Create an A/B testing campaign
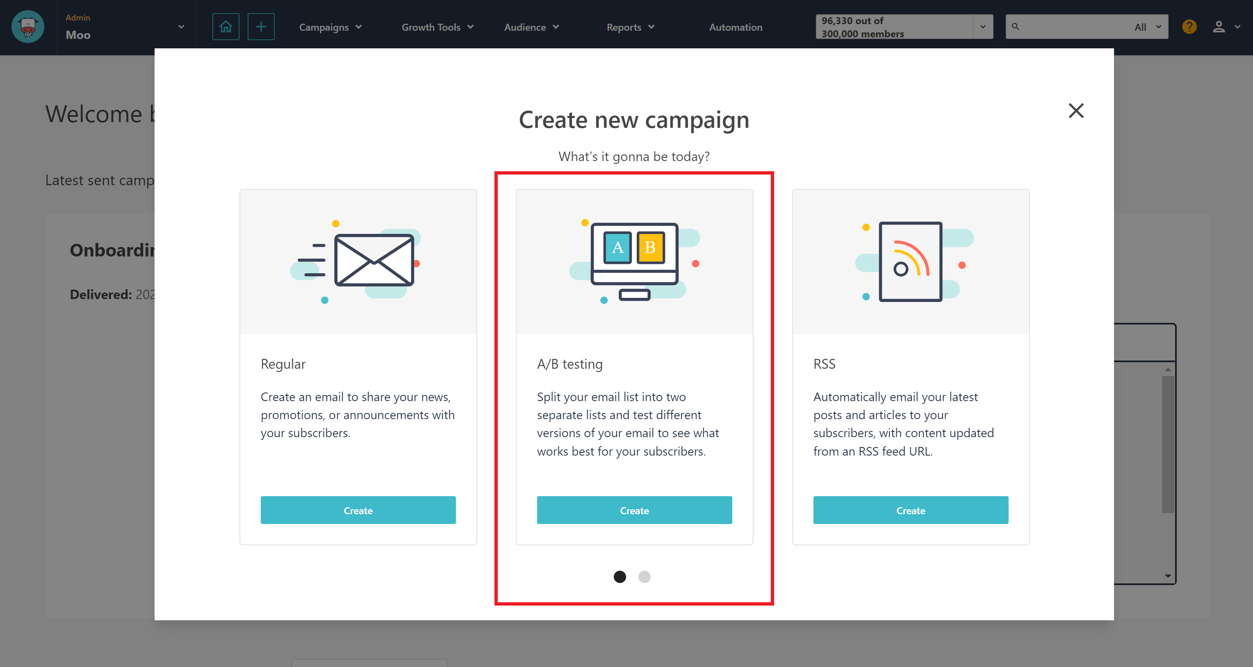1253x667 pixels. [x=635, y=510]
